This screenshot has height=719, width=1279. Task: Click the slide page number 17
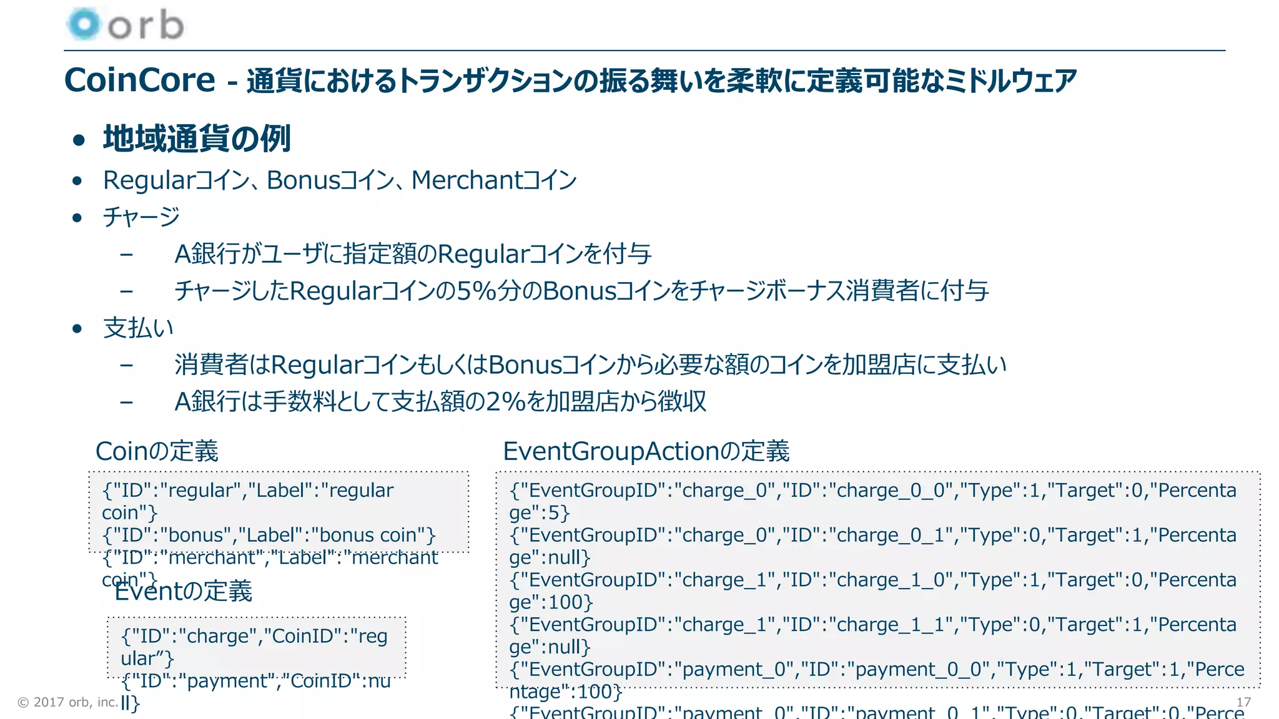1243,702
